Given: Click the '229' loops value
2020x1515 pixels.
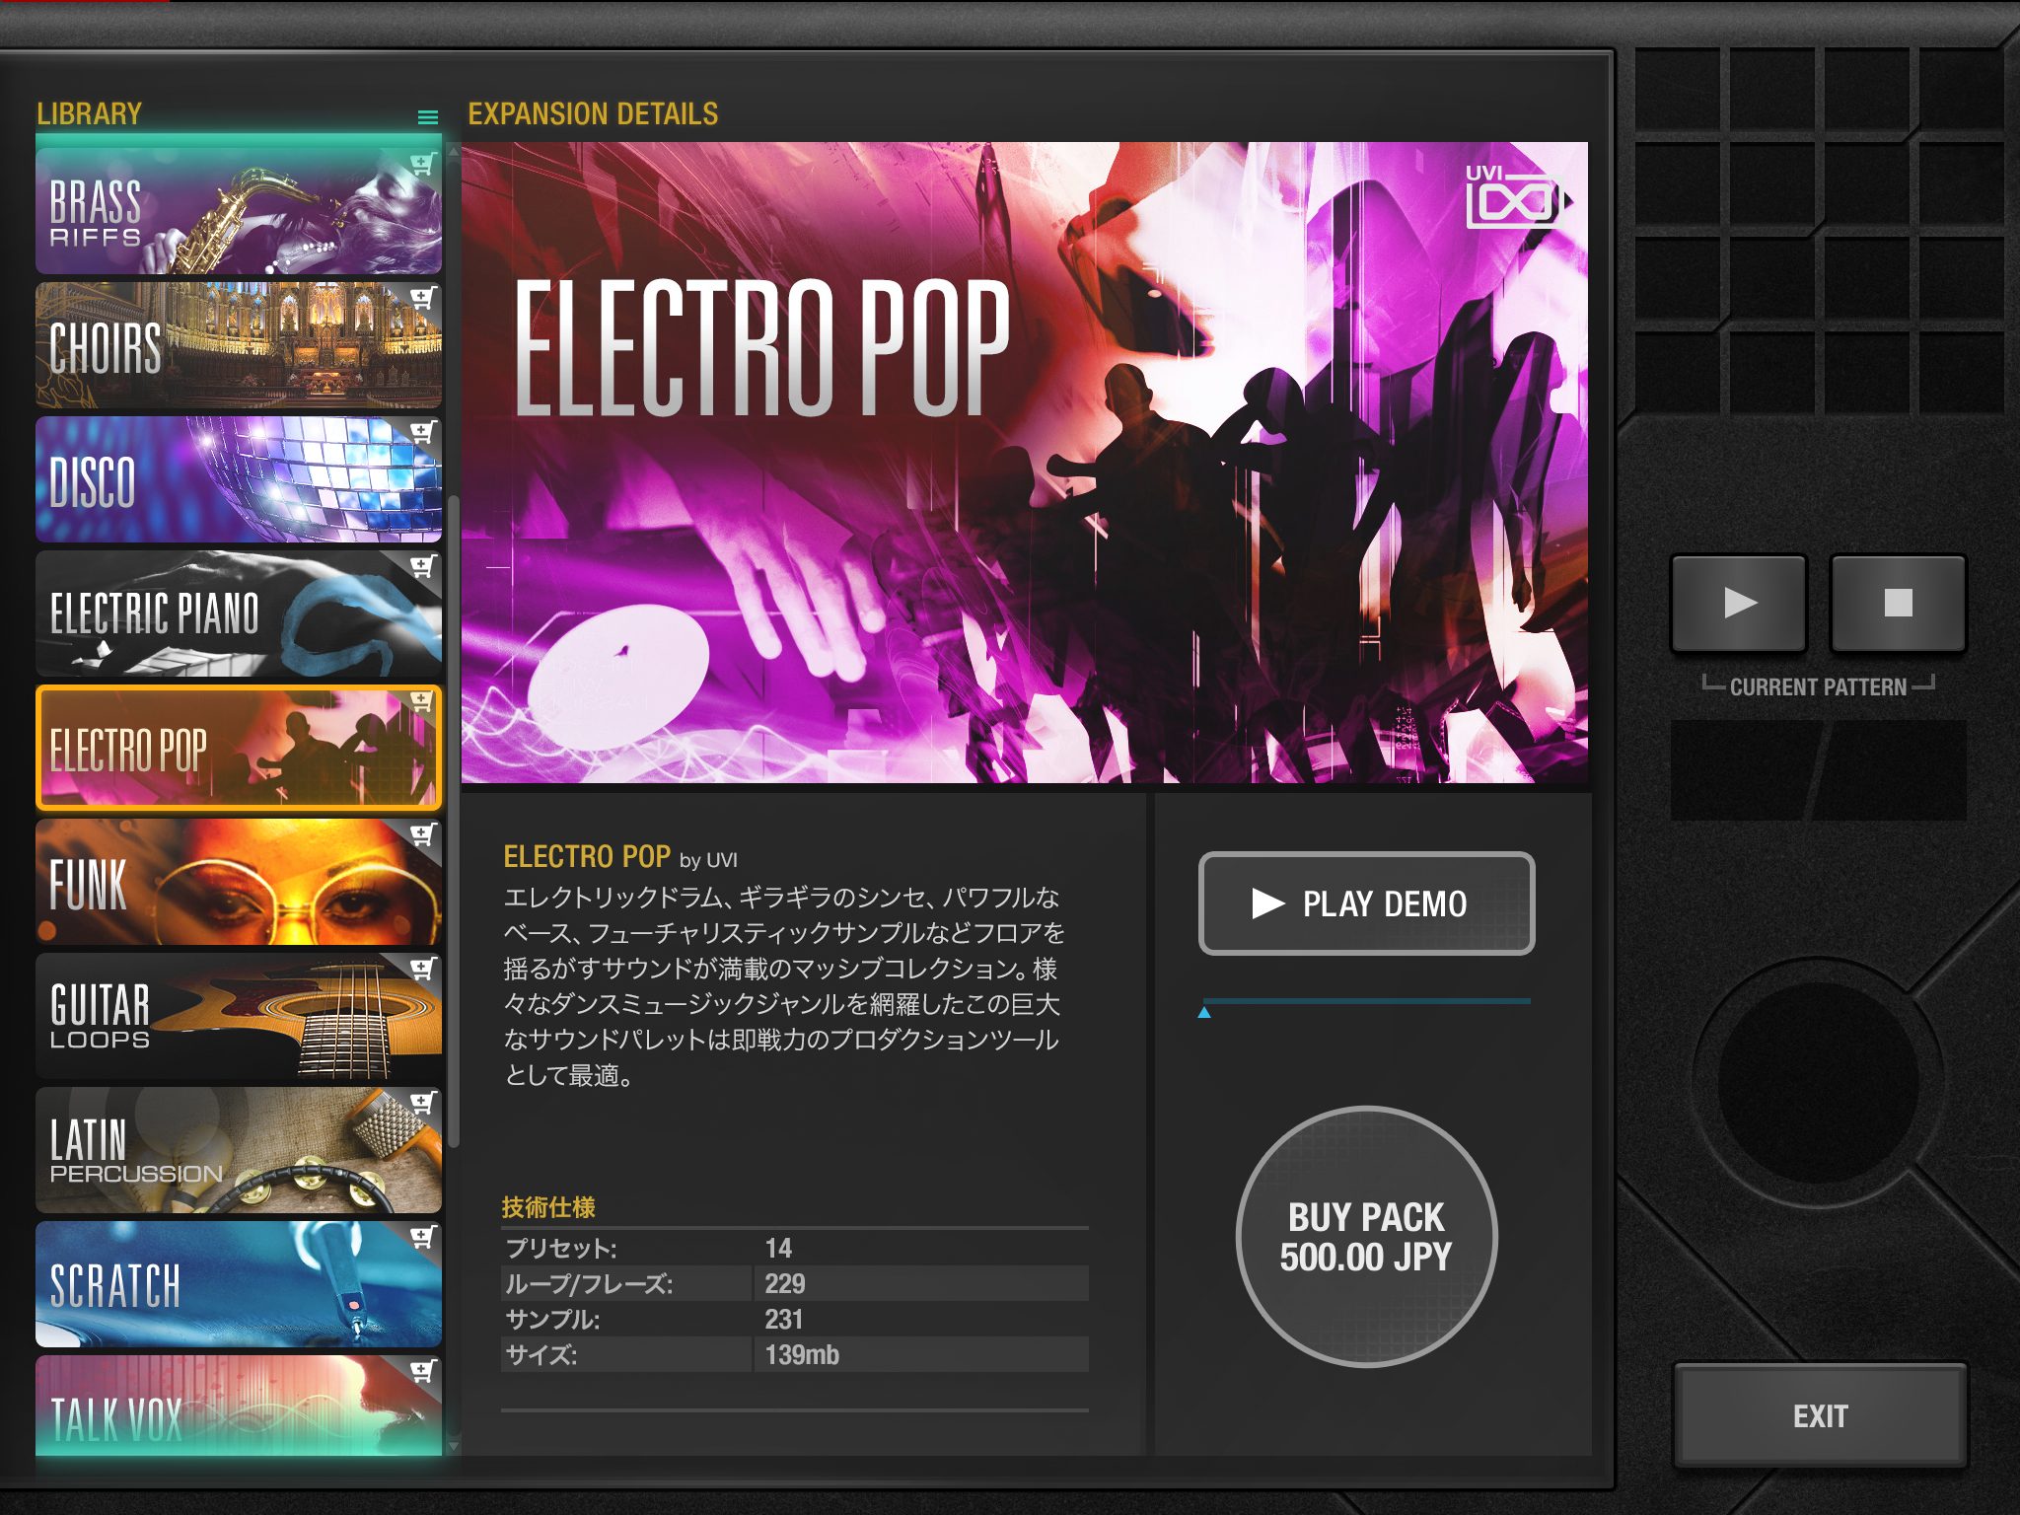Looking at the screenshot, I should pyautogui.click(x=784, y=1283).
